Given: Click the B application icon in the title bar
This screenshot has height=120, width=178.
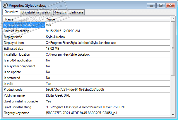Looking at the screenshot, I should tap(5, 5).
